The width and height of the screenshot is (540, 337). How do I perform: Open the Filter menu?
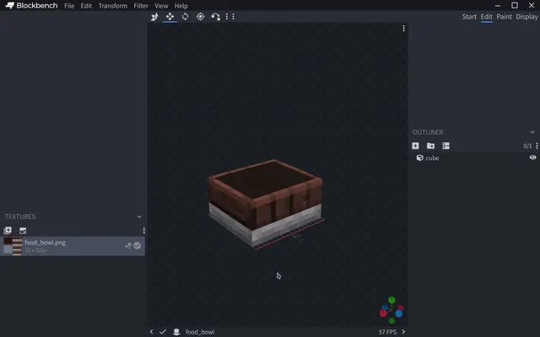pos(141,6)
